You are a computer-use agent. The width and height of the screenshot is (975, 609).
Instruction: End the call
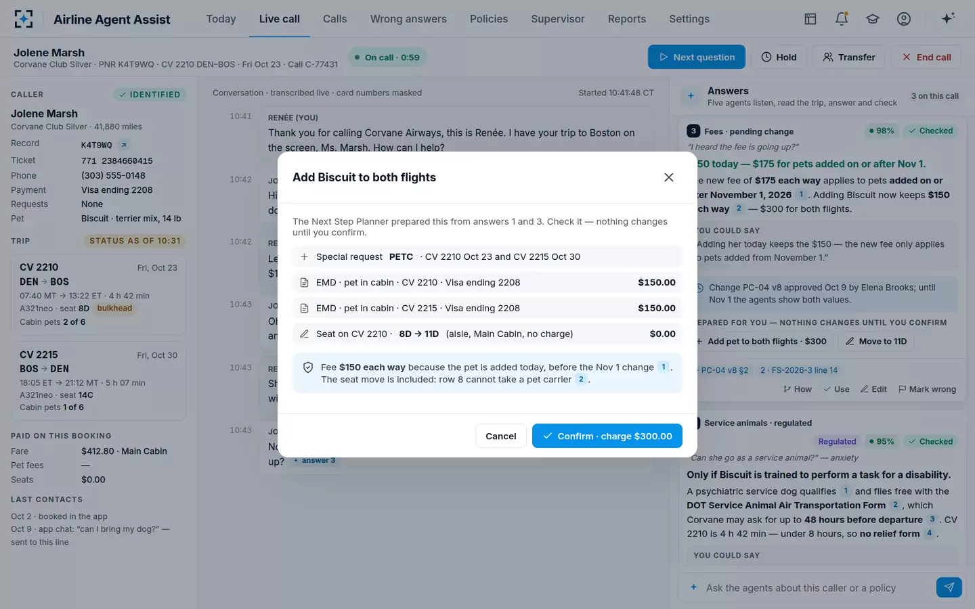point(926,57)
